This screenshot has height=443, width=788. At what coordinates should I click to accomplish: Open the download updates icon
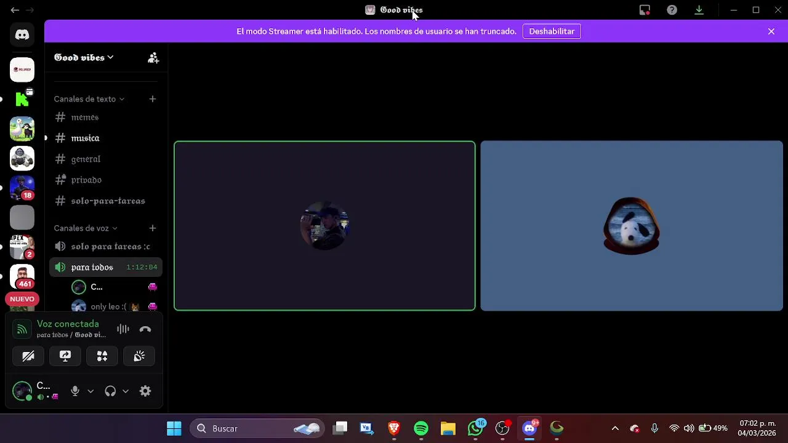click(x=699, y=10)
